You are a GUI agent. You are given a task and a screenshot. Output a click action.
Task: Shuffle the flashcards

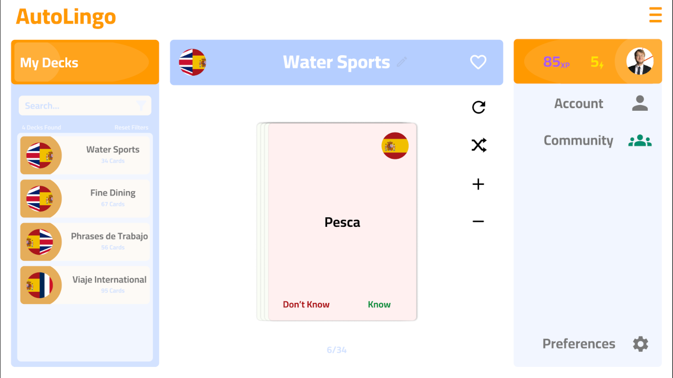point(478,145)
